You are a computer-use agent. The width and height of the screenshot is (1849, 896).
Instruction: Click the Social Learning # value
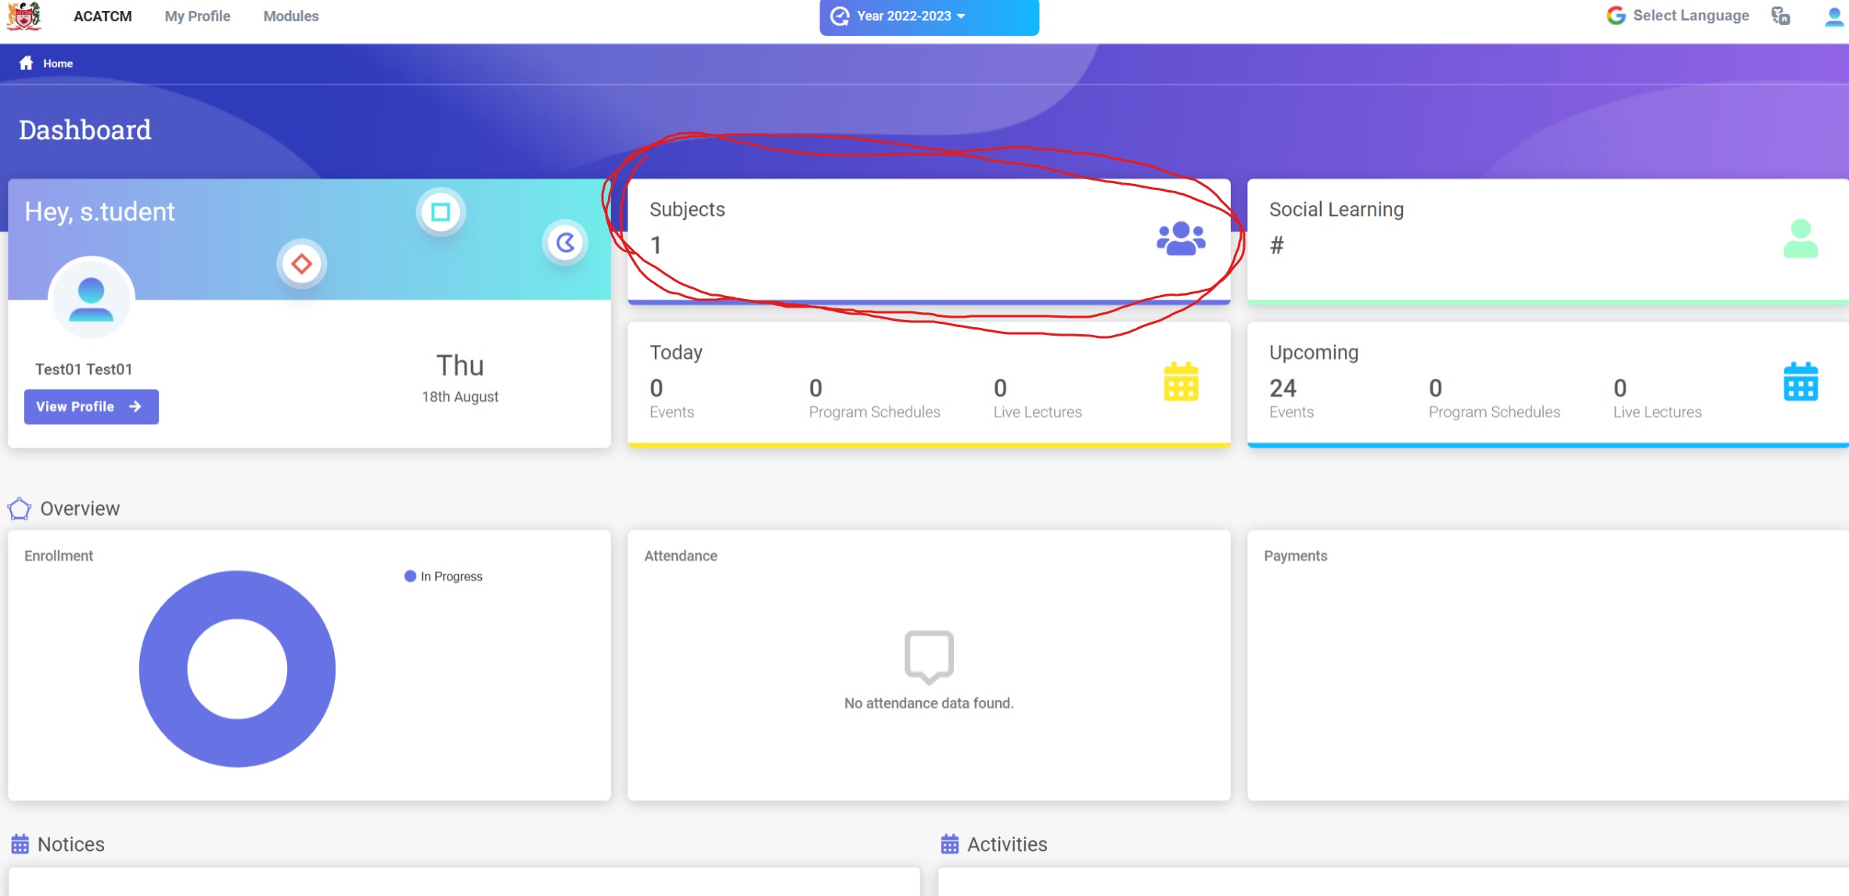1277,246
